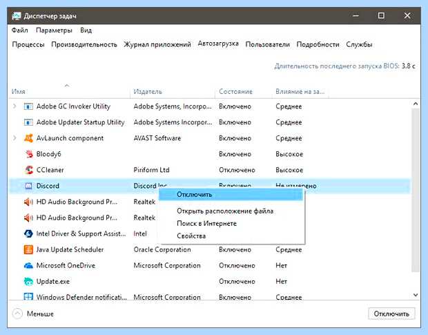Select the Windows Defender notificati... name
This screenshot has height=335, width=428.
81,297
